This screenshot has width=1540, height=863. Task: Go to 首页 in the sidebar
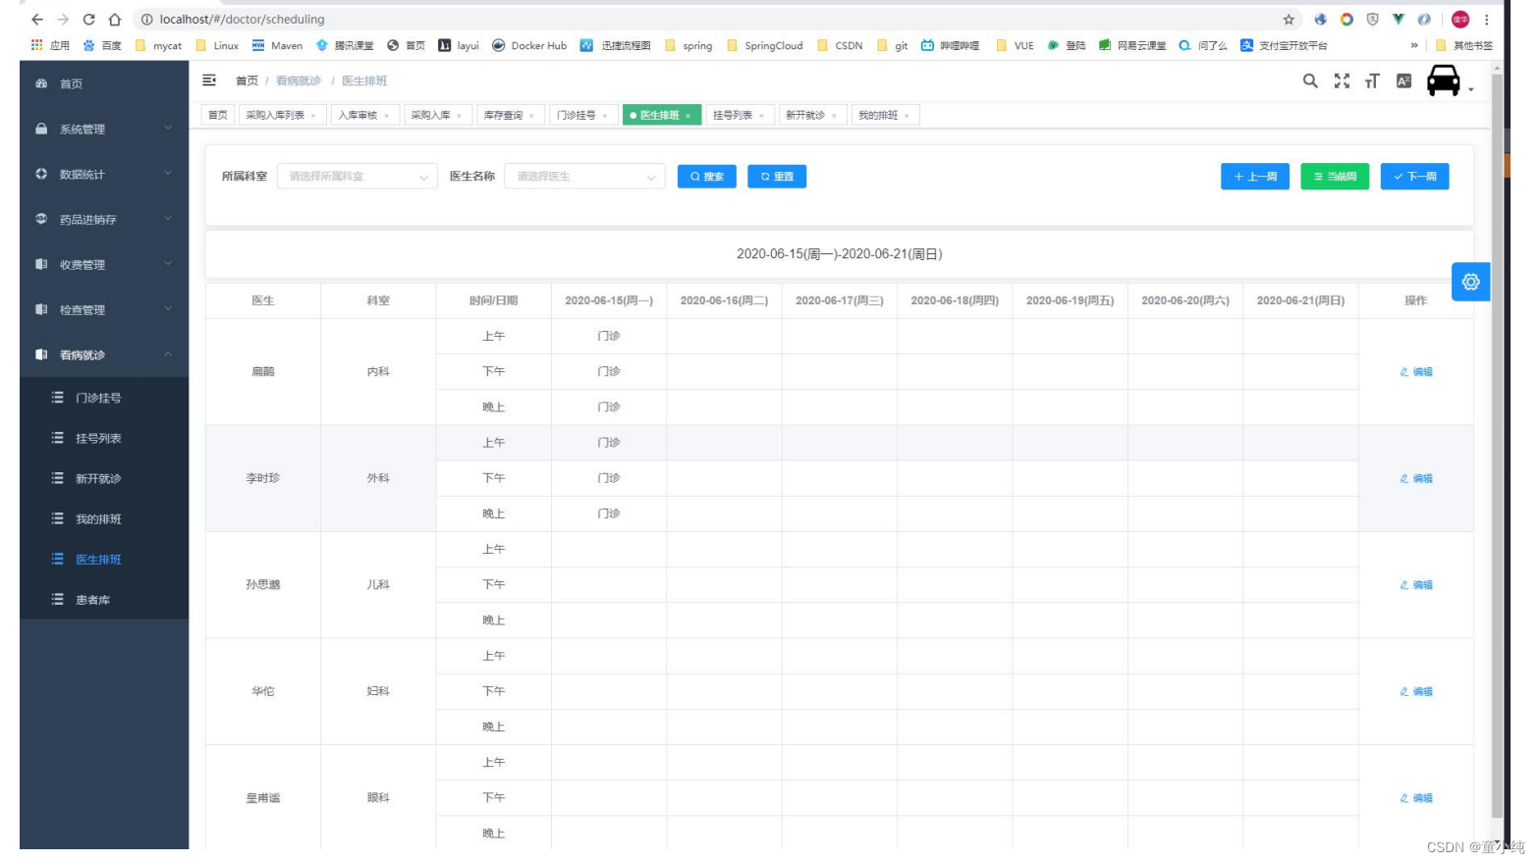click(104, 83)
